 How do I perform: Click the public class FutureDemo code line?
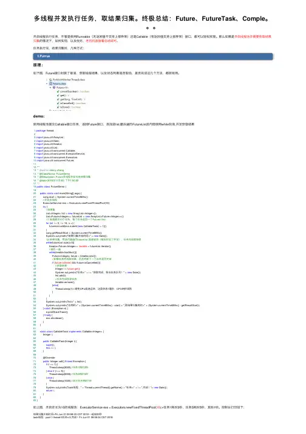pos(50,187)
